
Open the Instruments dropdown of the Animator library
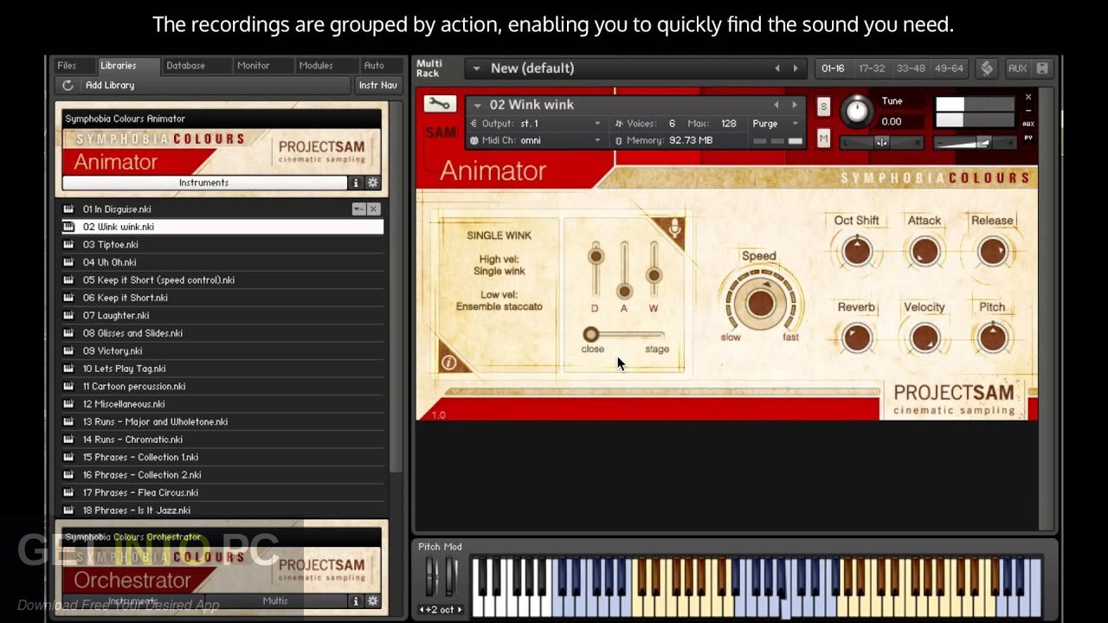coord(204,183)
